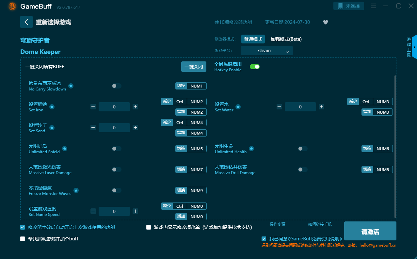
Task: Decrease Set Sand value with minus
Action: click(x=93, y=128)
